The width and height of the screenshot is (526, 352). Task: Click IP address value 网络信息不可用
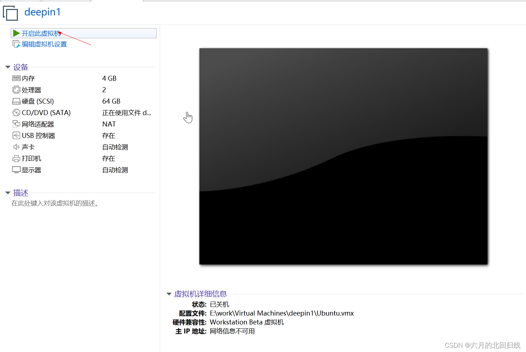click(232, 331)
